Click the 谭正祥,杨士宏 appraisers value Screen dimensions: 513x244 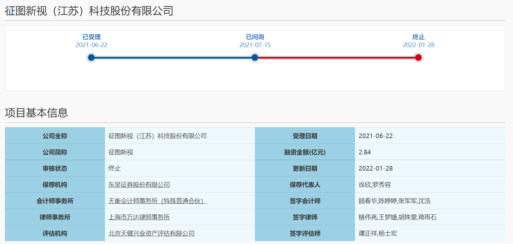378,233
